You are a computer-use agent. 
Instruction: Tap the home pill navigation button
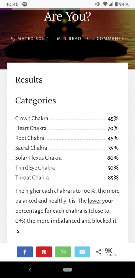click(68, 270)
